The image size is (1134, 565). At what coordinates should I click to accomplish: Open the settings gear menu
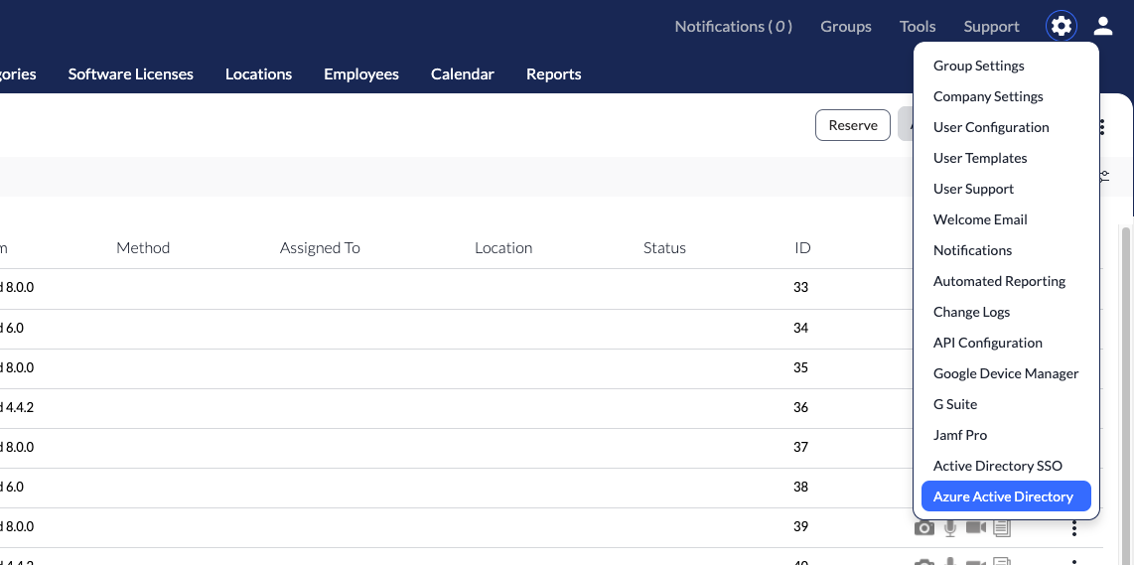click(1061, 27)
